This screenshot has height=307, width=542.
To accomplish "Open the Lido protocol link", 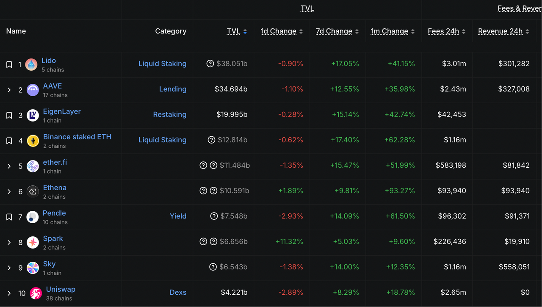I will tap(49, 61).
